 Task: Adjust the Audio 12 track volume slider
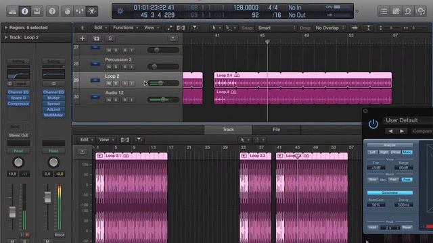click(163, 100)
